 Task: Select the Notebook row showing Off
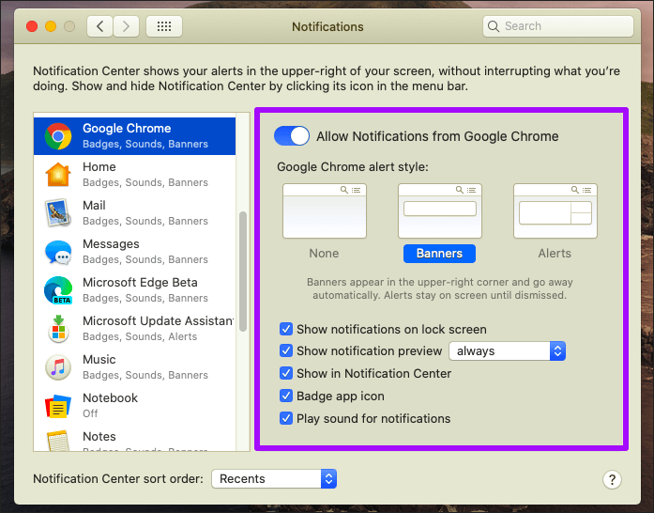[x=134, y=406]
